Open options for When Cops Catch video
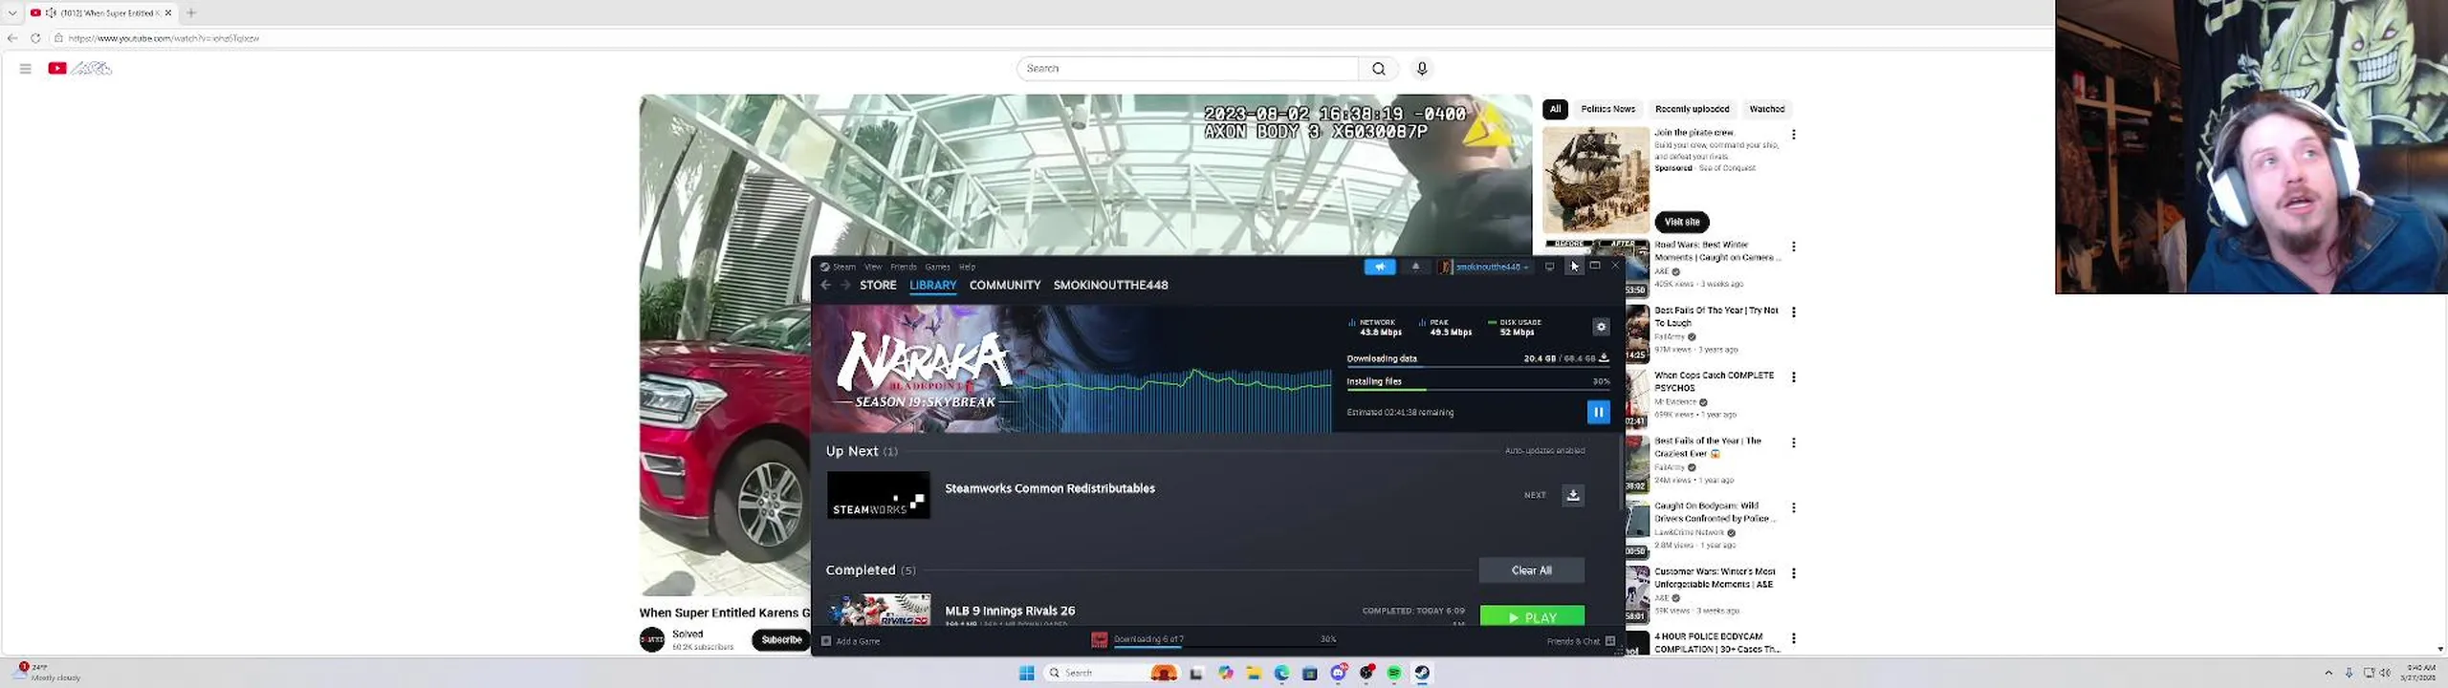 pos(1793,377)
